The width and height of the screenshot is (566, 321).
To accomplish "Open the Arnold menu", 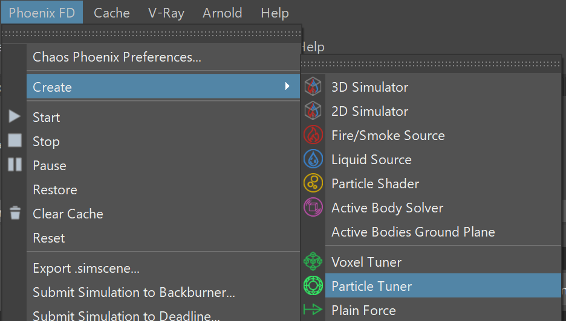I will (x=223, y=13).
